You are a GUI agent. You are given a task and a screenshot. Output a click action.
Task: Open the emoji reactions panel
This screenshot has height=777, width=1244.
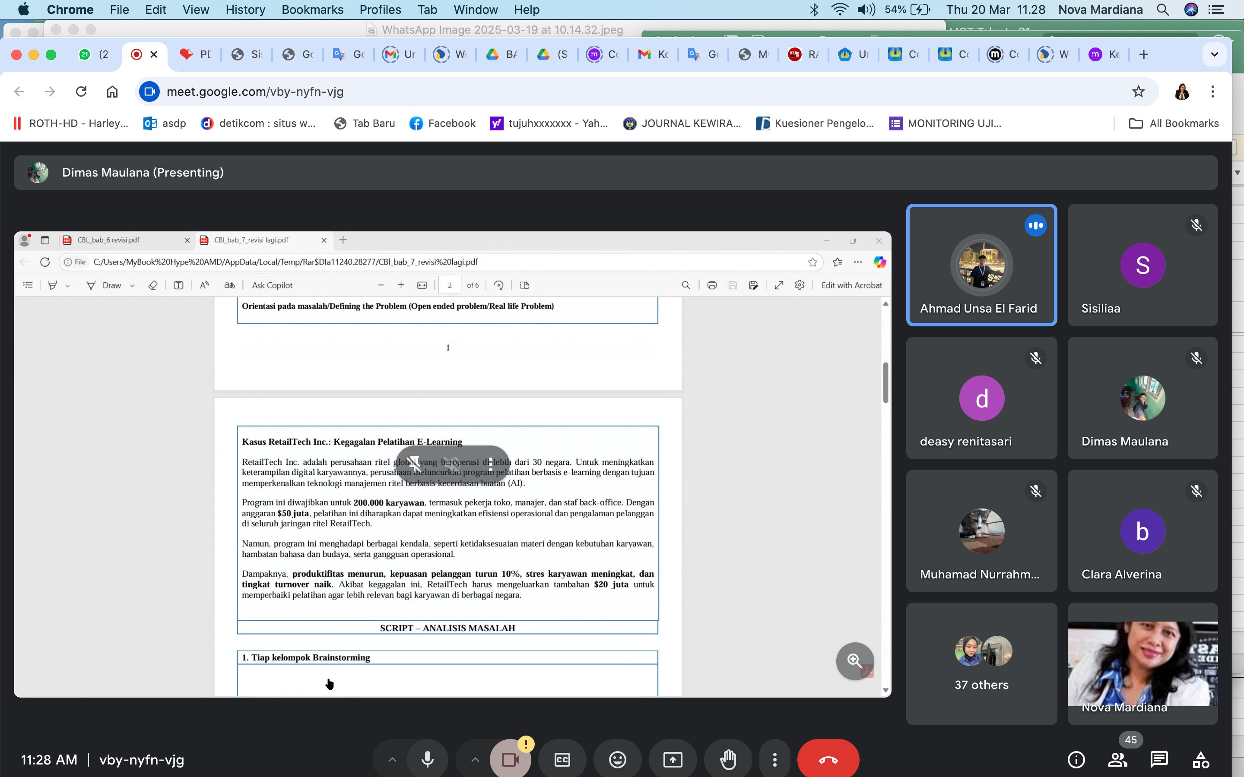pos(617,760)
